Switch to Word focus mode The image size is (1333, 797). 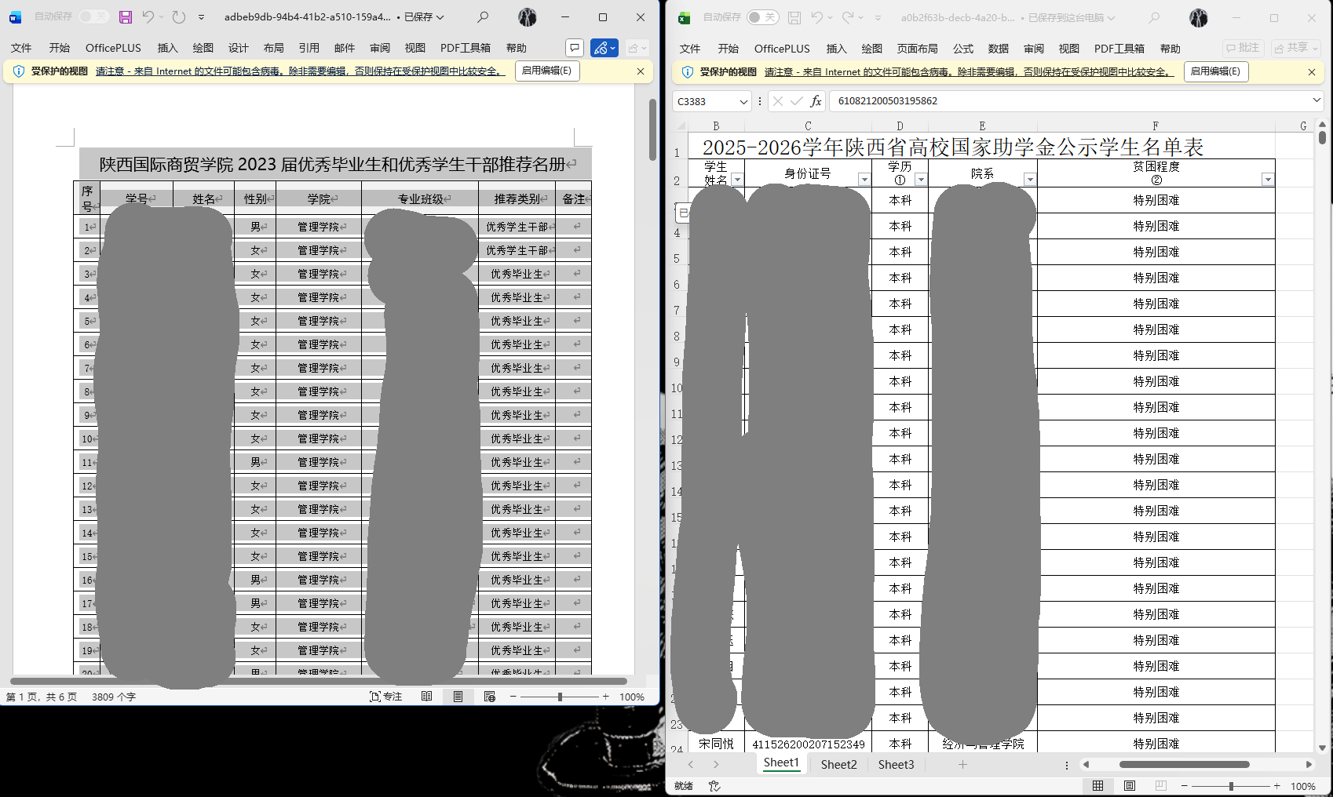pos(385,697)
